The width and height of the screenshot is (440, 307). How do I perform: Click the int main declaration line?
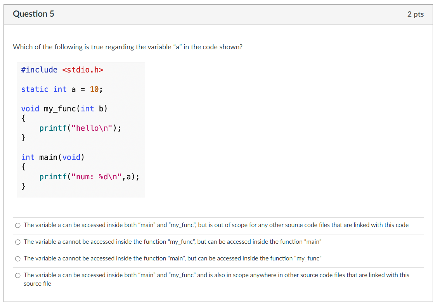[52, 157]
